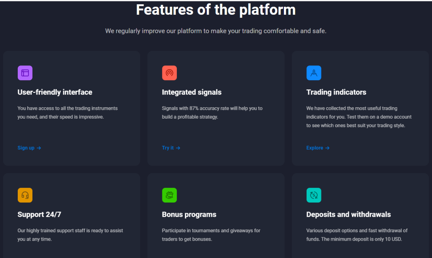Open the Support 24/7 headset icon
Screen dimensions: 432x258
25,195
